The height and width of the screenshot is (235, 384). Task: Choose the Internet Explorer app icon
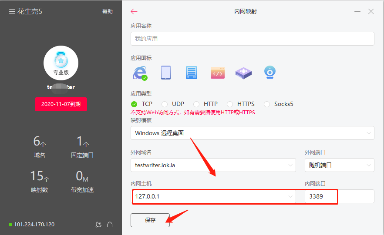pos(140,73)
